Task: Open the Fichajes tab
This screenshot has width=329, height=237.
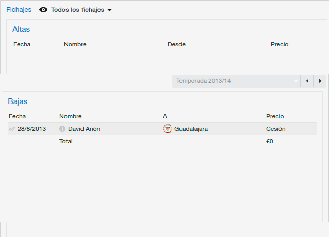Action: coord(19,10)
